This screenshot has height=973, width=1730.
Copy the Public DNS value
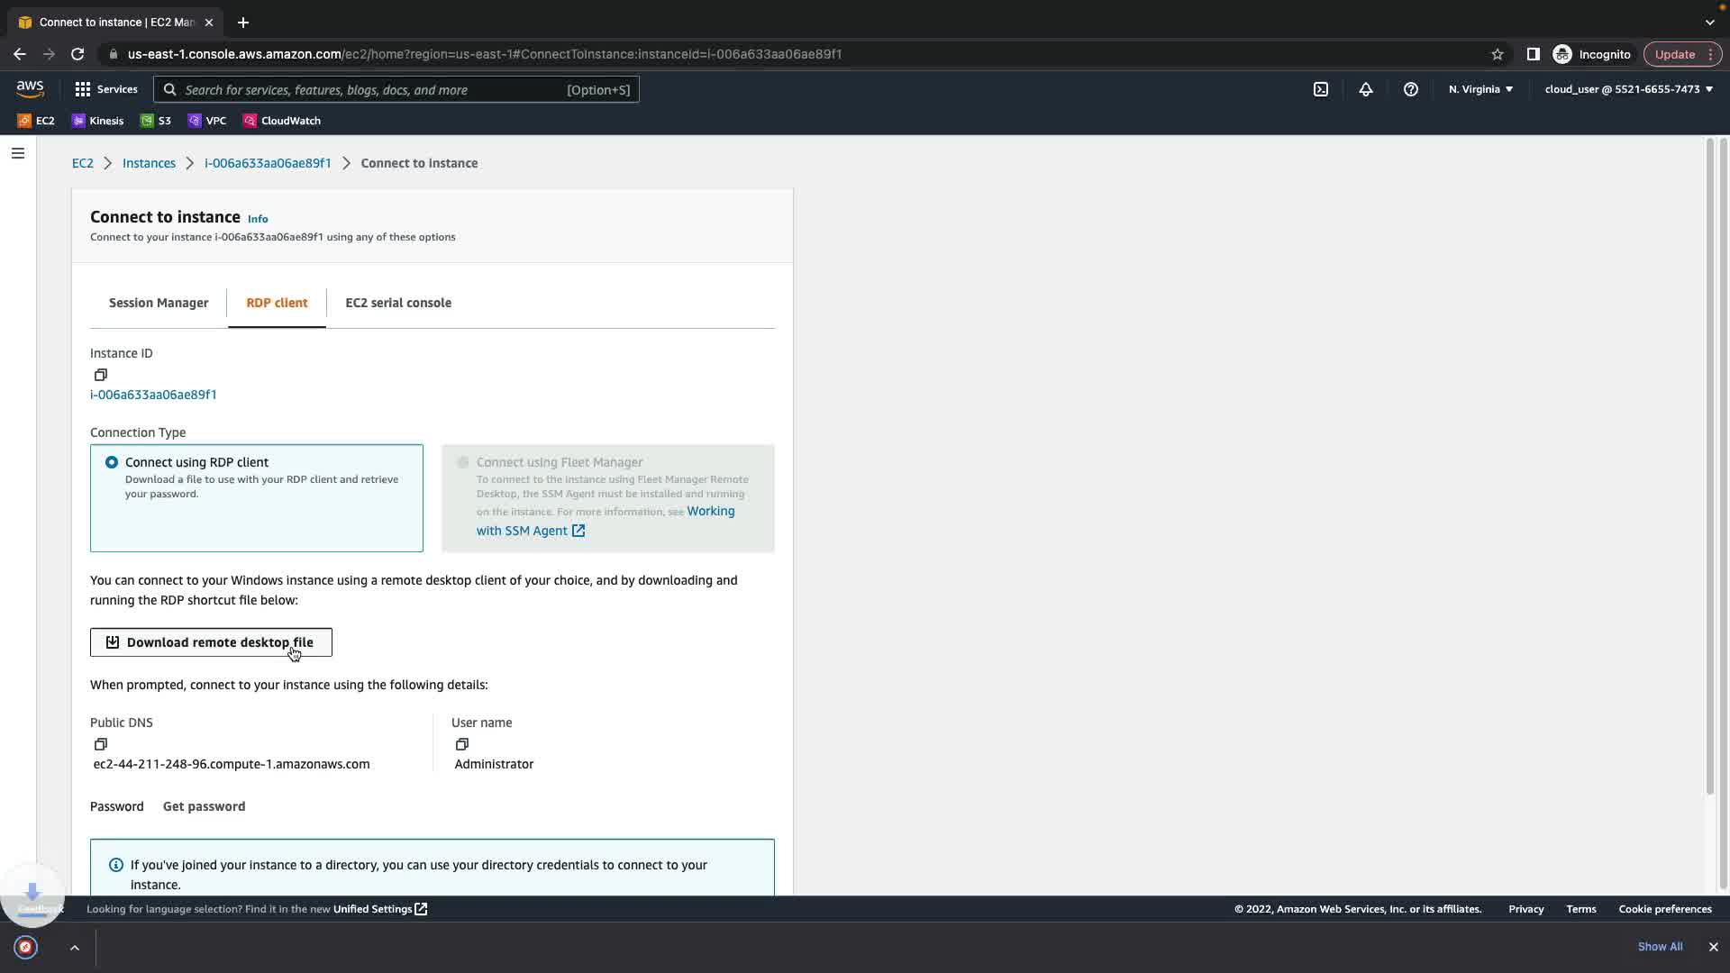click(100, 744)
